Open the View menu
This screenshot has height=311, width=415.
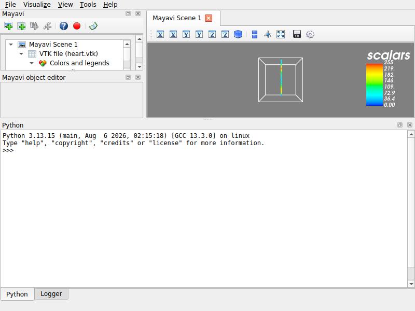tap(65, 5)
